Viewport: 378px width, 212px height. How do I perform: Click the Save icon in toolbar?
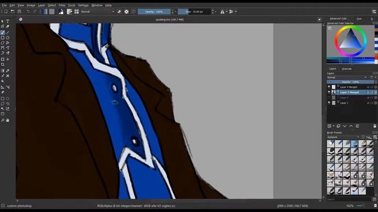(x=19, y=12)
